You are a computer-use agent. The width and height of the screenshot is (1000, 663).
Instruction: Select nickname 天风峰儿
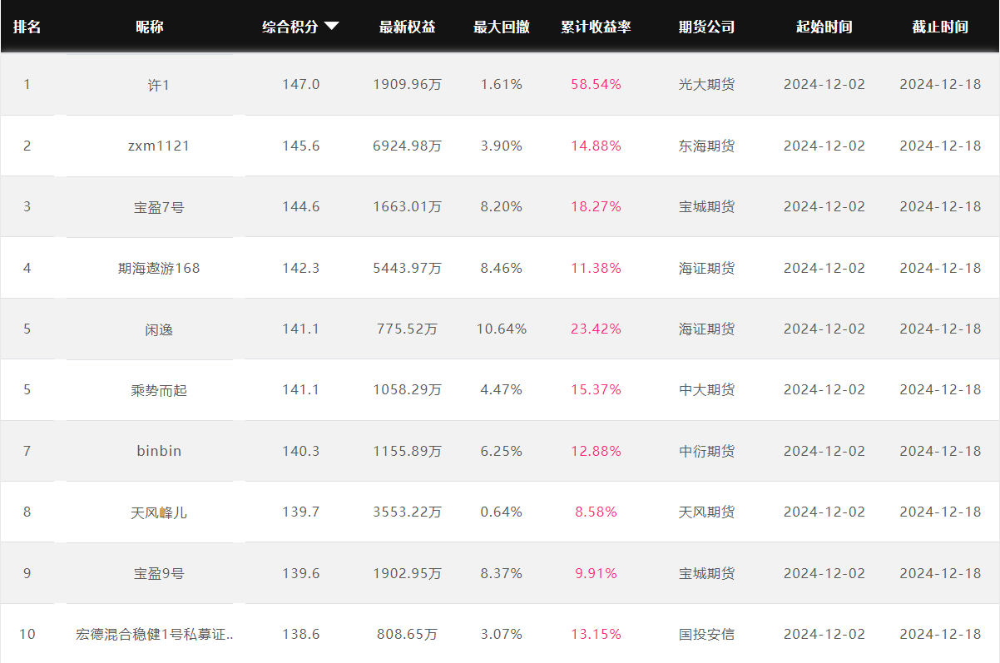click(158, 512)
